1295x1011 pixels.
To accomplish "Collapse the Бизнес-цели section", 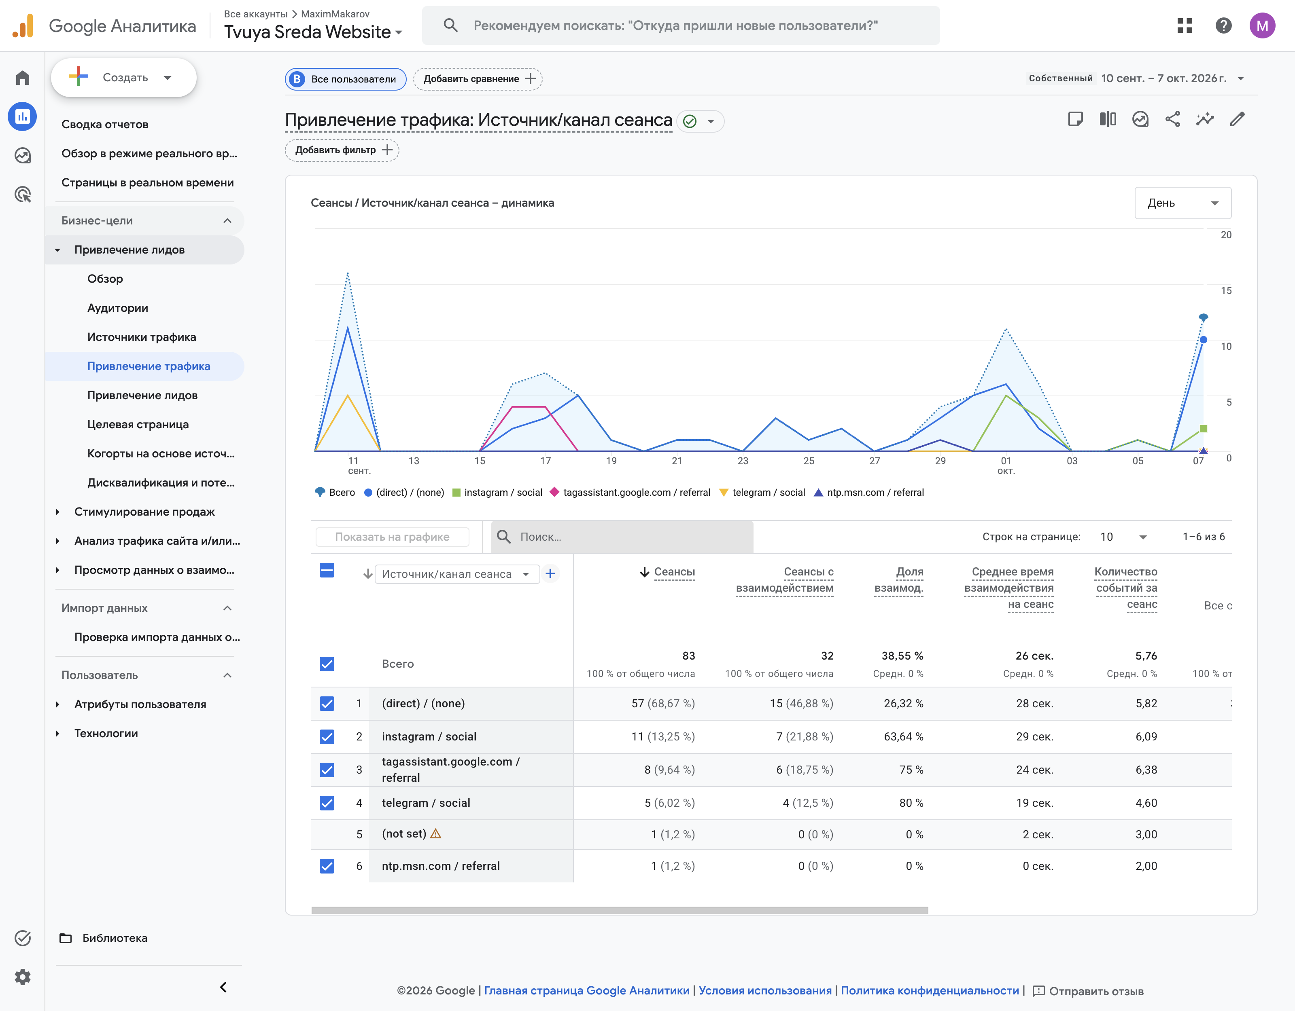I will (x=145, y=220).
